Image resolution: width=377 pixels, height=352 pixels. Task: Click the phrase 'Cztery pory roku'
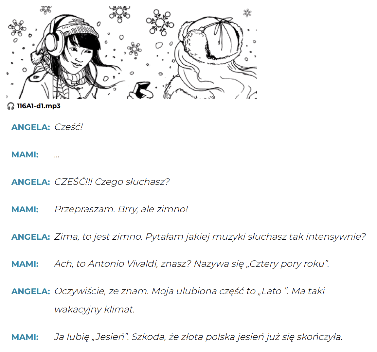tap(287, 264)
